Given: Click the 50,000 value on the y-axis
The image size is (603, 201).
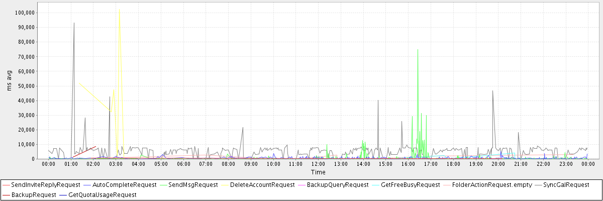Looking at the screenshot, I should tap(26, 86).
